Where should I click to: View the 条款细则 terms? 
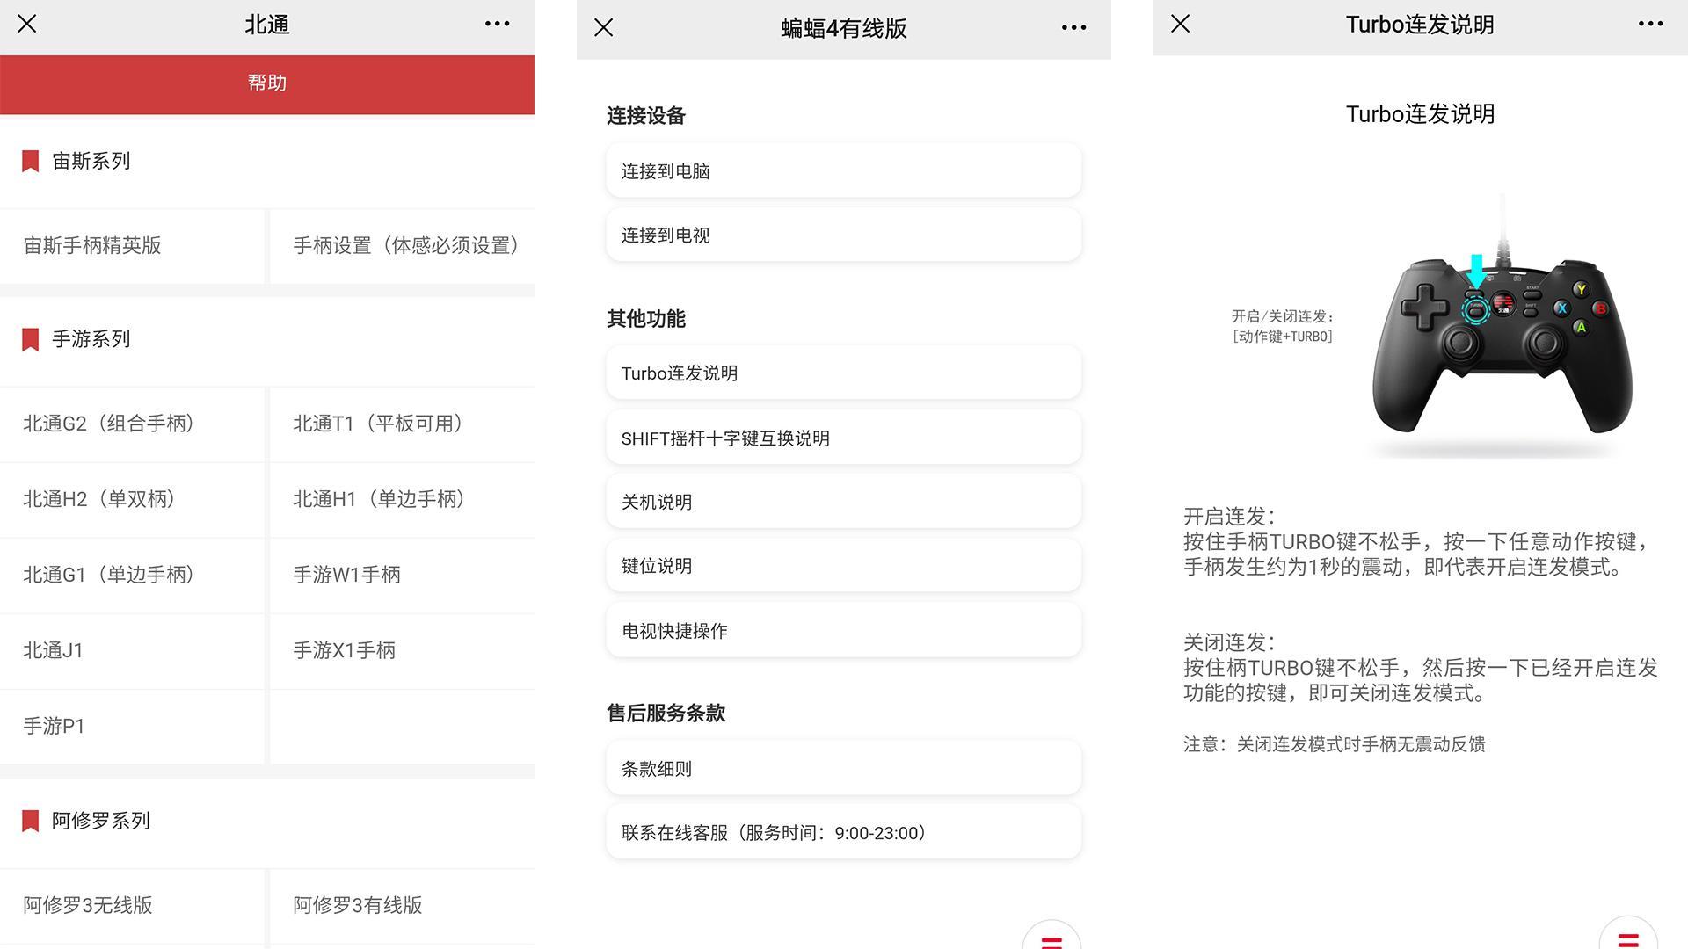tap(842, 767)
